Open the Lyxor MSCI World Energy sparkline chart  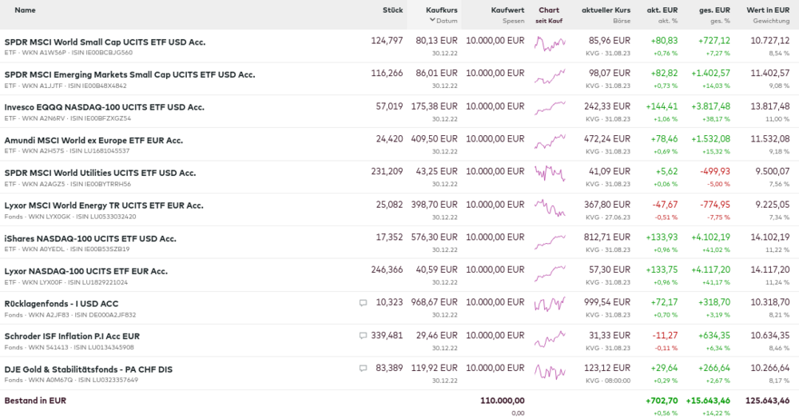point(550,208)
